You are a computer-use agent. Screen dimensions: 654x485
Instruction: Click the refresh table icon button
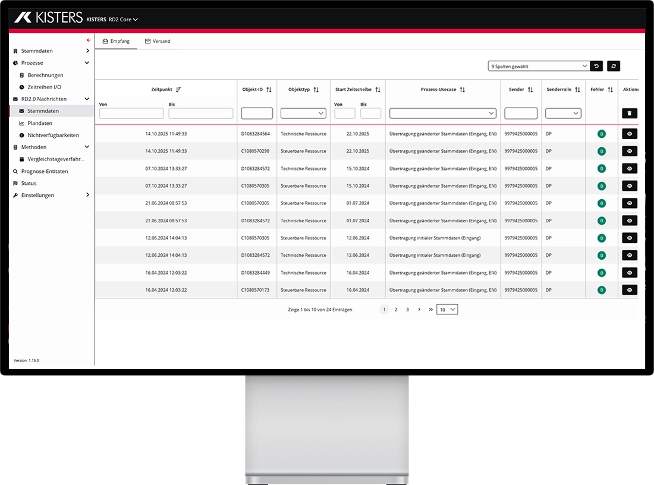[613, 67]
